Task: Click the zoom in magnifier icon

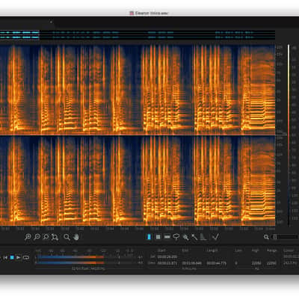Action: click(x=28, y=237)
